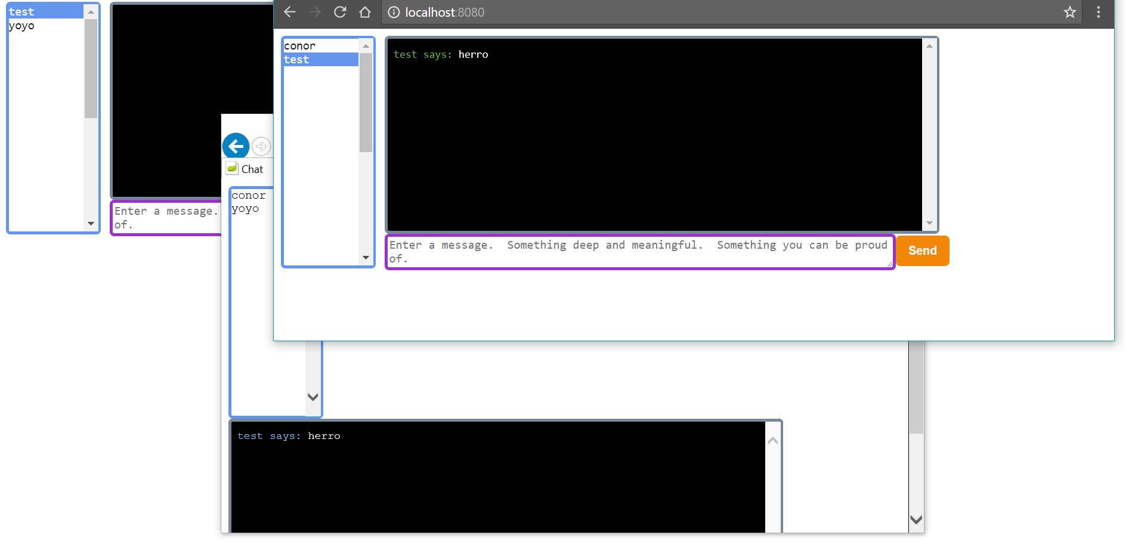Reload the localhost:8080 page
The image size is (1138, 541).
[x=340, y=12]
